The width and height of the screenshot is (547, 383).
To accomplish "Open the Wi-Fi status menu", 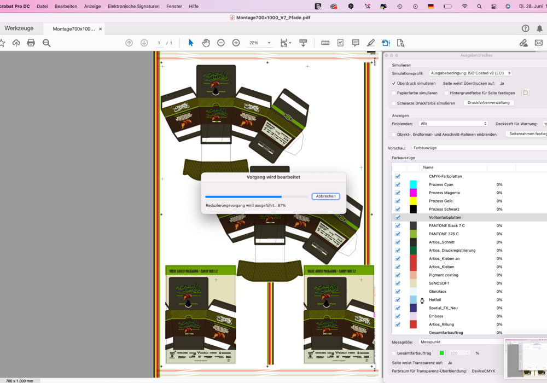I will 464,6.
